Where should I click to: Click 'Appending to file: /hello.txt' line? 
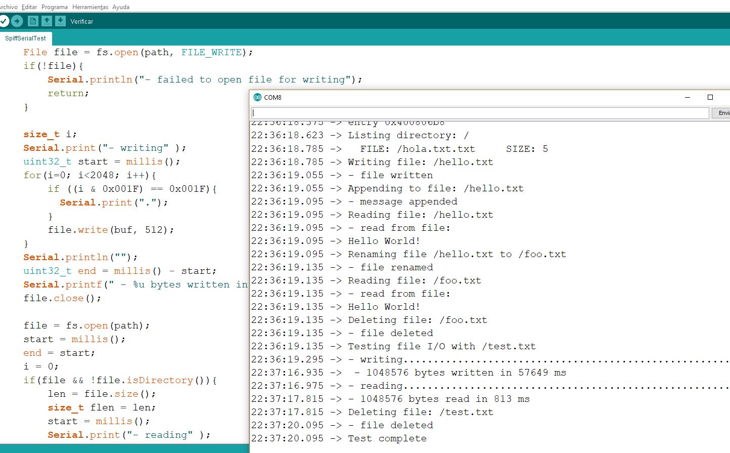[x=436, y=188]
